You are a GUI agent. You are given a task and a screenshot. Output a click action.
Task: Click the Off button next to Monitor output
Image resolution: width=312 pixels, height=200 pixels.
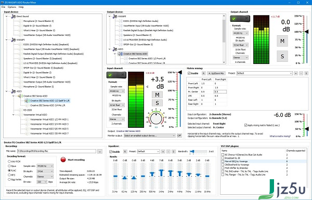click(x=179, y=136)
